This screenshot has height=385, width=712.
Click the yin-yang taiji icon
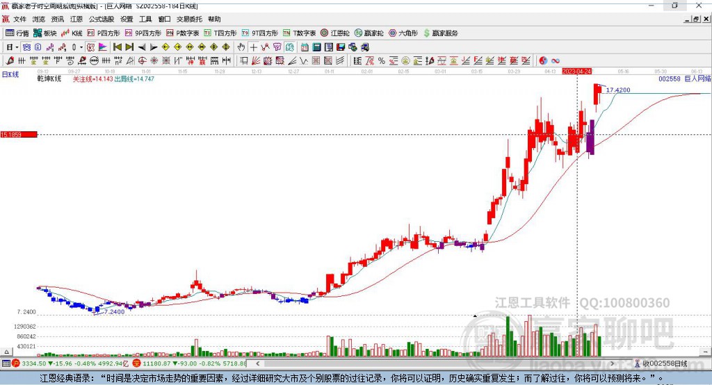coord(543,60)
